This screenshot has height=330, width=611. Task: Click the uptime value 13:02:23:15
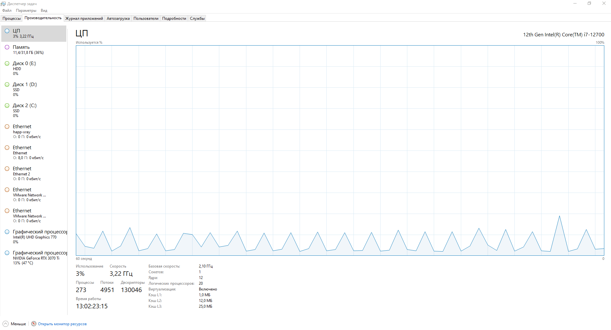[x=92, y=306]
